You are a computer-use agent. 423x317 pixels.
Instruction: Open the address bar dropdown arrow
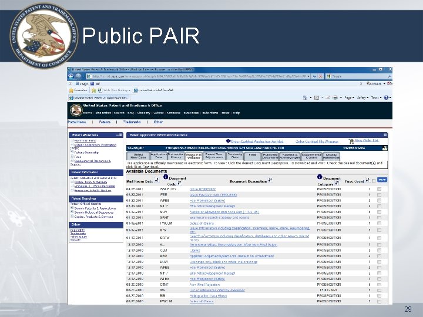point(308,76)
